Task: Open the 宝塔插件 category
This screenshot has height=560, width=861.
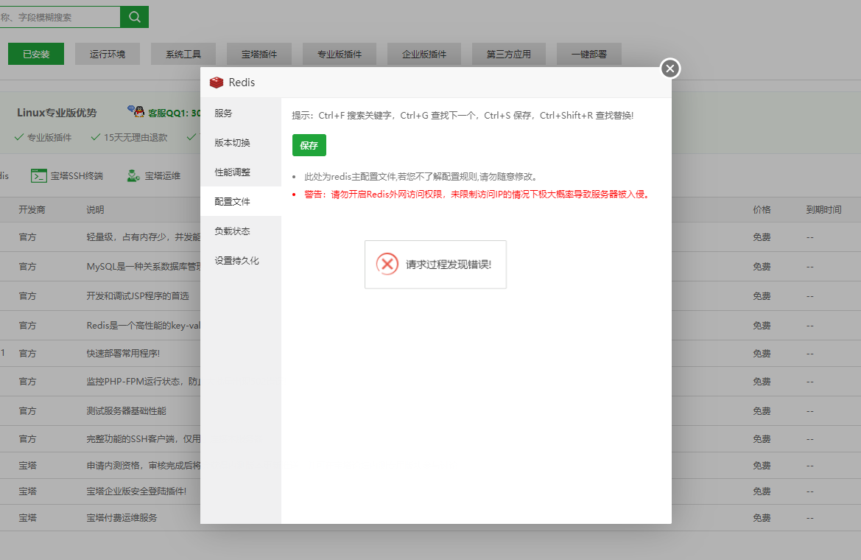Action: pos(259,54)
